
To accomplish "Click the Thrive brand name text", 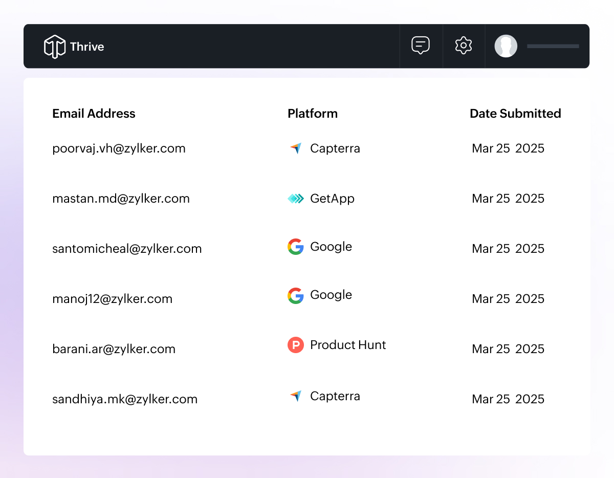I will tap(87, 47).
